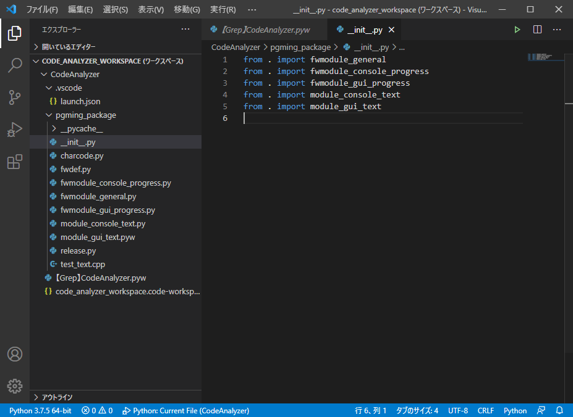Switch to 【Grep】CodeAnalyzer.pyw editor tab
Viewport: 573px width, 417px height.
(265, 30)
